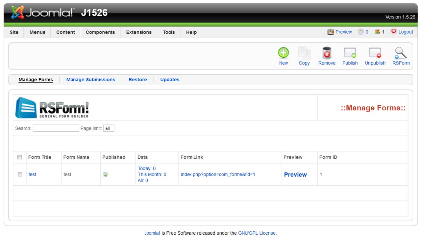Toggle the published status icon for test
Viewport: 421px width, 237px height.
click(x=106, y=174)
